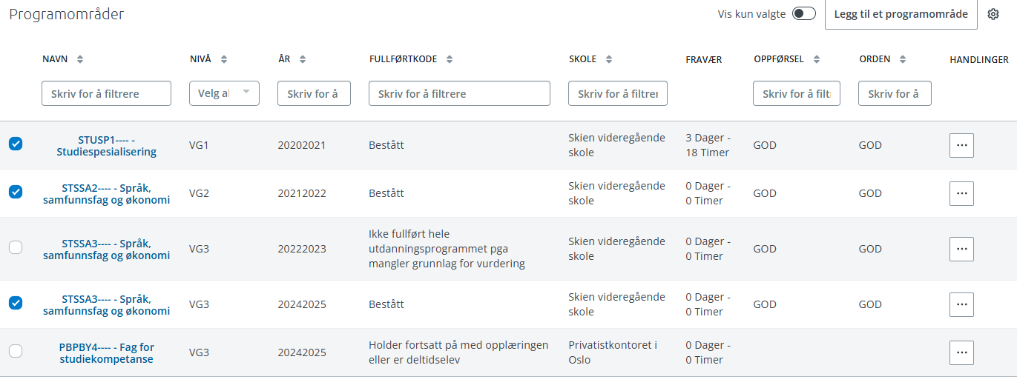Check the STSSA3 20222023 row checkbox
This screenshot has width=1017, height=388.
click(x=16, y=248)
